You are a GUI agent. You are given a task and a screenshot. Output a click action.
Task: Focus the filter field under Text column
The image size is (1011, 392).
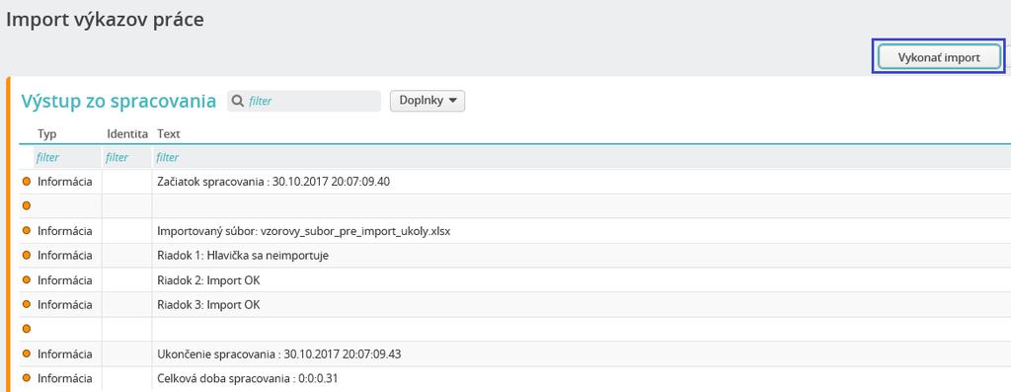[x=581, y=157]
